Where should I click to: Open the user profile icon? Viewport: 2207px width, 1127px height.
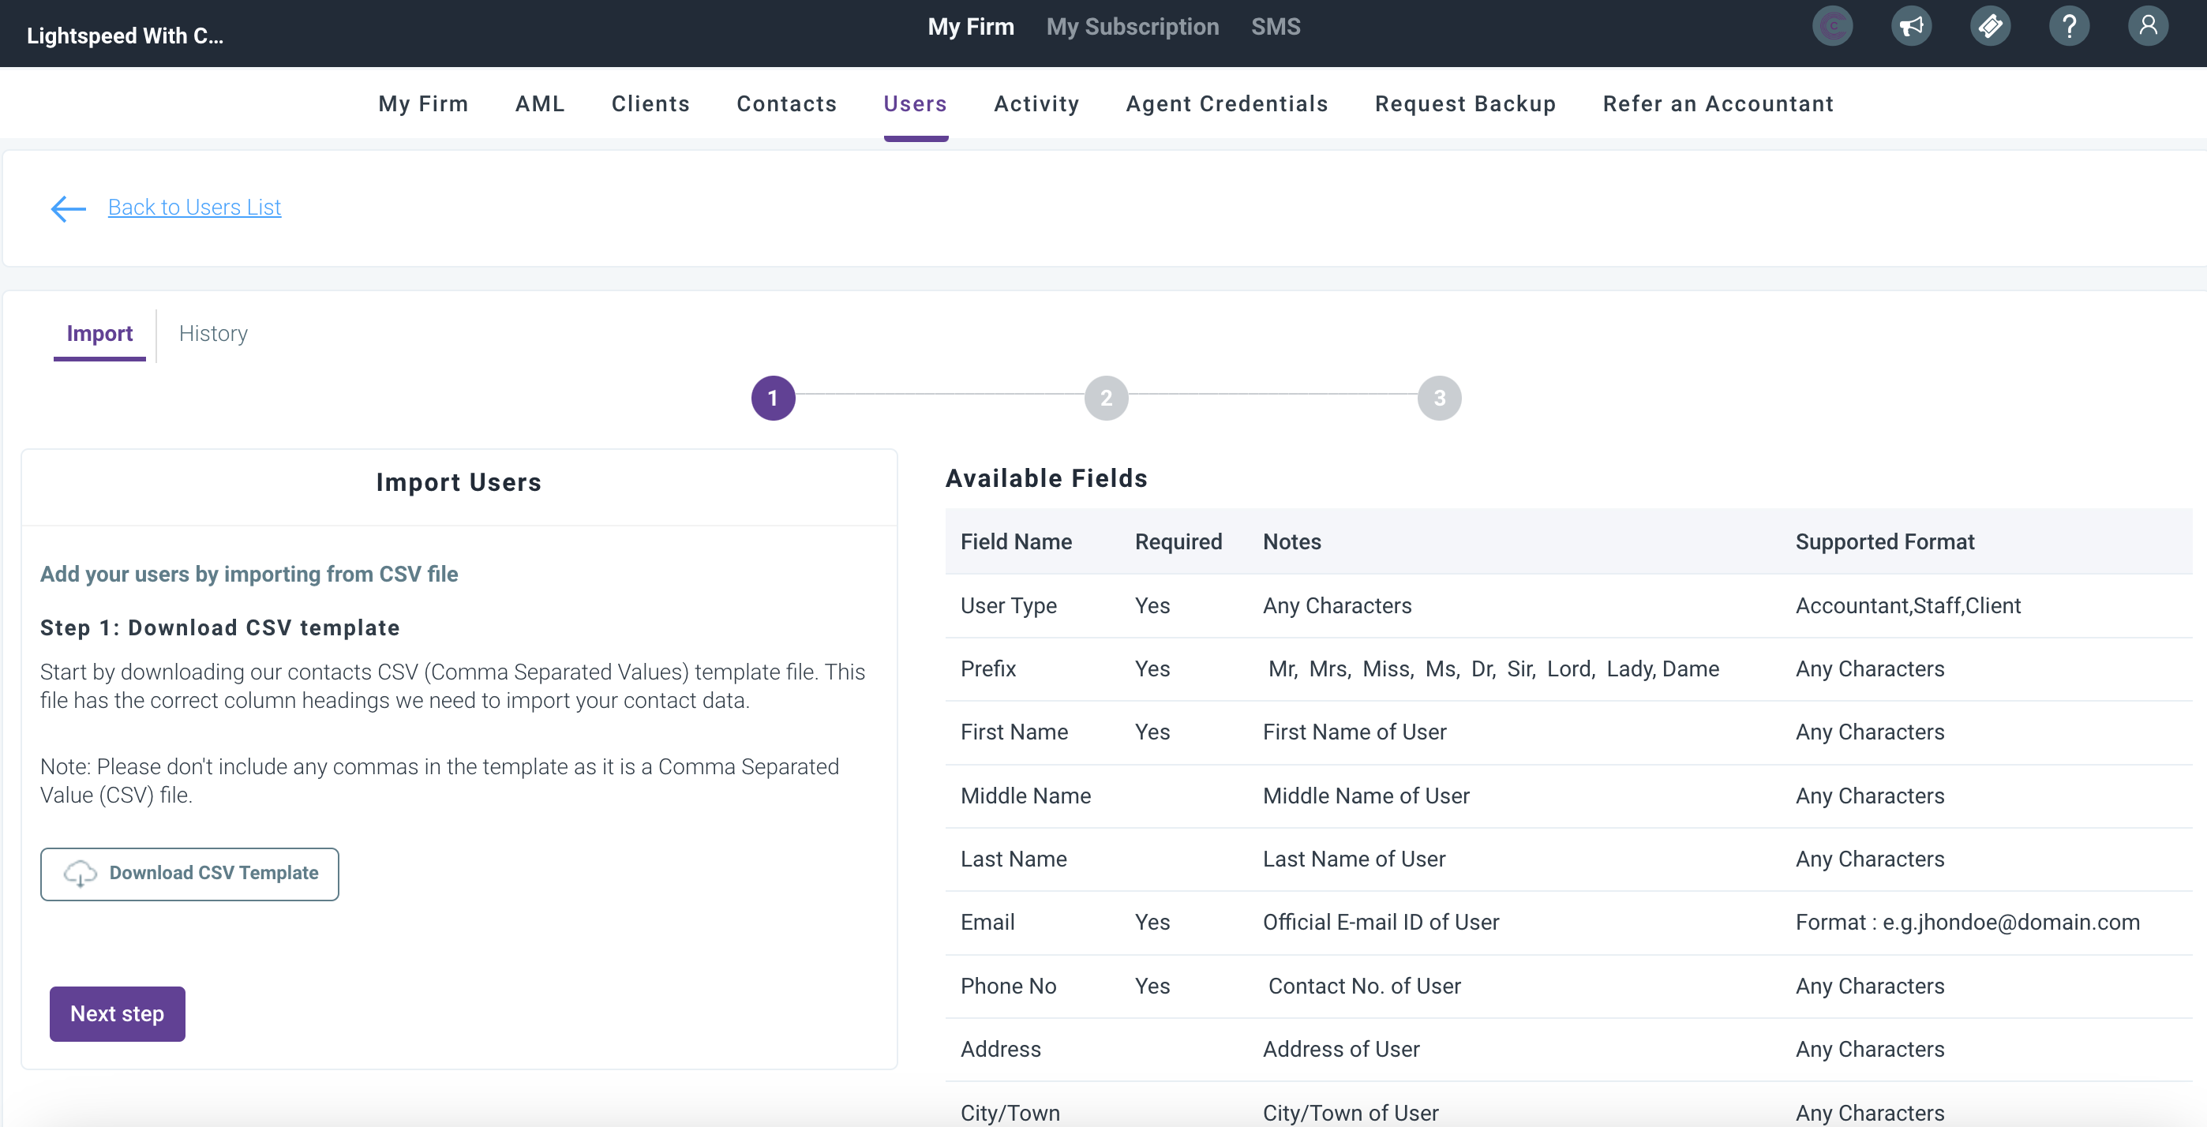[2147, 27]
